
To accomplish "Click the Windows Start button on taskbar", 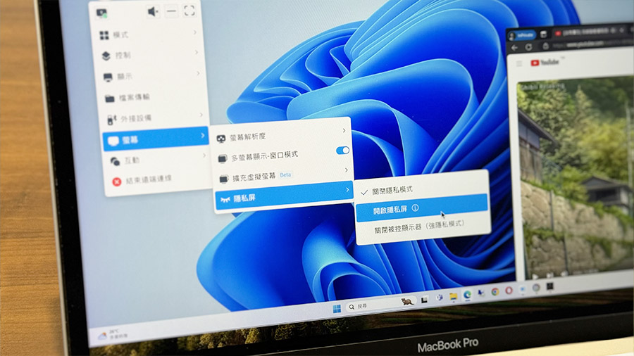I will click(337, 309).
